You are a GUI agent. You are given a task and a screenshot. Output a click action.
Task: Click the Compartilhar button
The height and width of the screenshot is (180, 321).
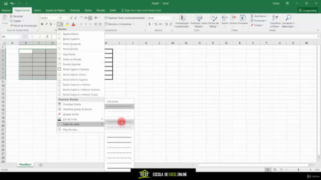(307, 10)
